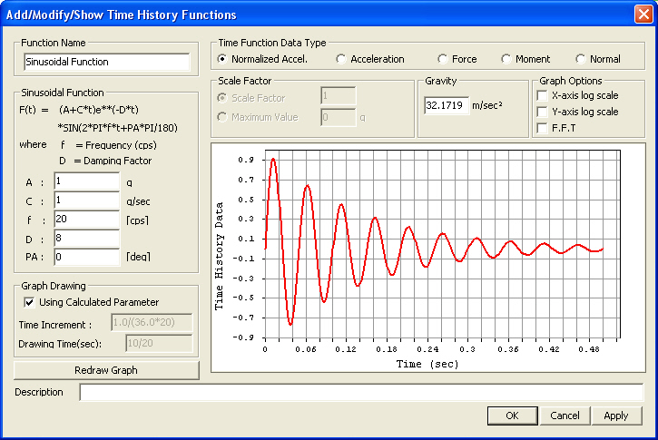The height and width of the screenshot is (440, 658).
Task: Click the 'Time Increment :' label
Action: tap(55, 325)
